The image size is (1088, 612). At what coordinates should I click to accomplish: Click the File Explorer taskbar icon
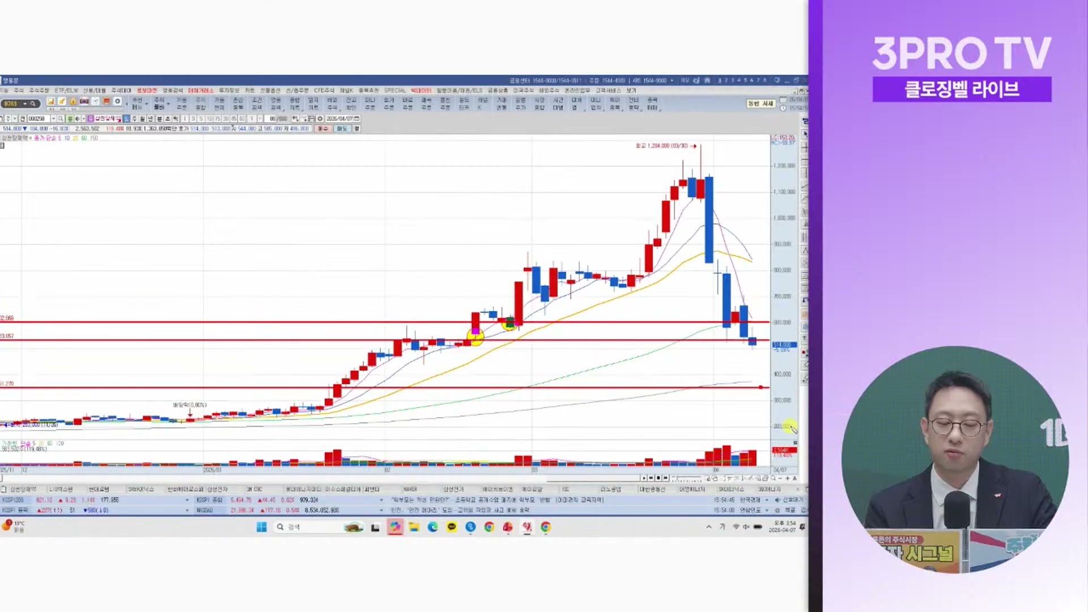click(x=414, y=527)
